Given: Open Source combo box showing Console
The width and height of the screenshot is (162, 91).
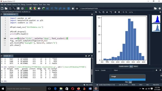Looking at the screenshot, I should point(106,70).
